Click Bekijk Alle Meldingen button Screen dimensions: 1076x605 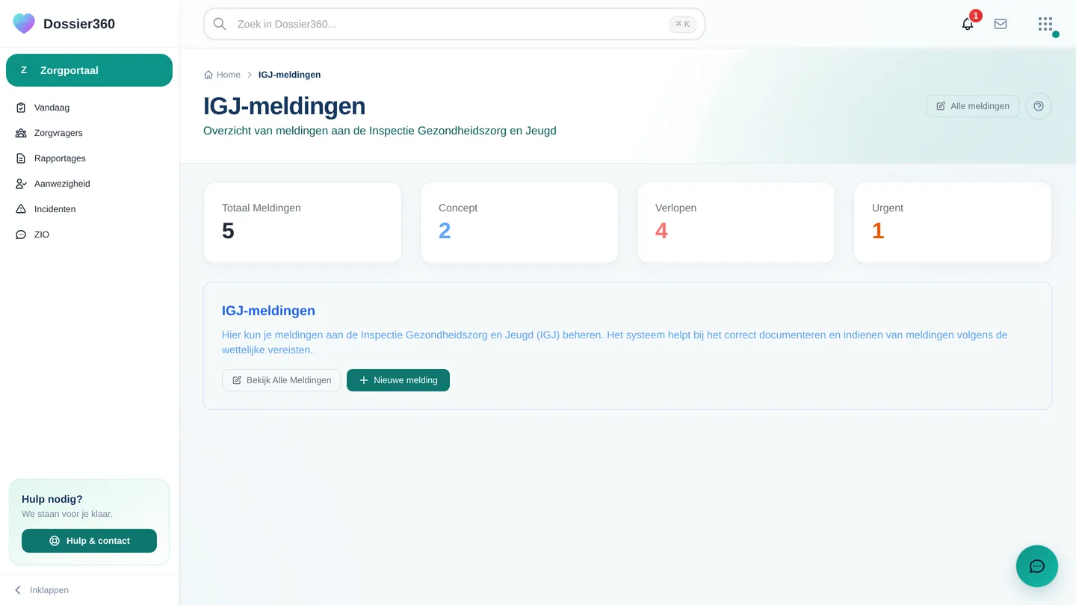[281, 380]
